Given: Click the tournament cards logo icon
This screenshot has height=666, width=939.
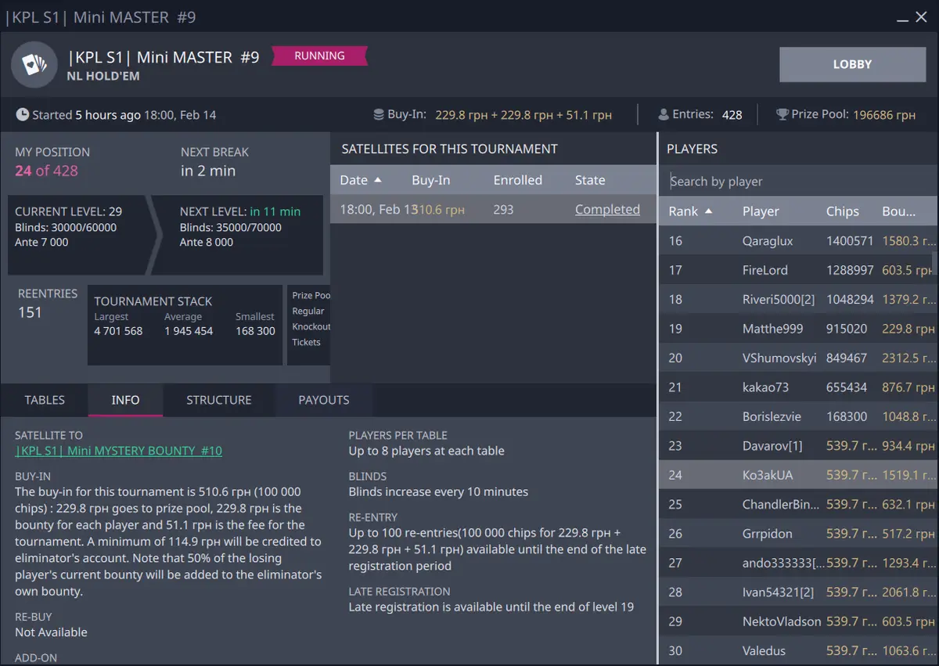Looking at the screenshot, I should [x=34, y=65].
